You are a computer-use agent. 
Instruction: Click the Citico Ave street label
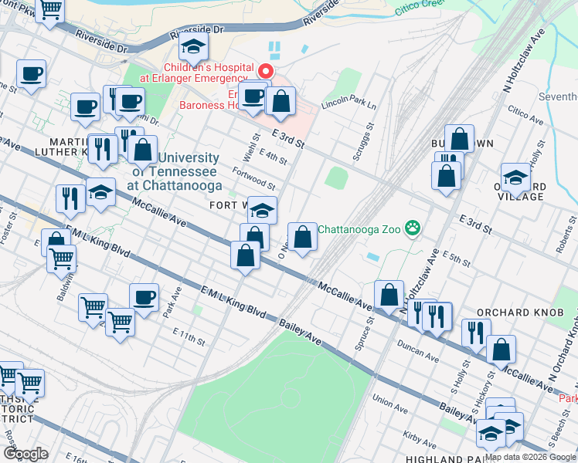click(525, 115)
